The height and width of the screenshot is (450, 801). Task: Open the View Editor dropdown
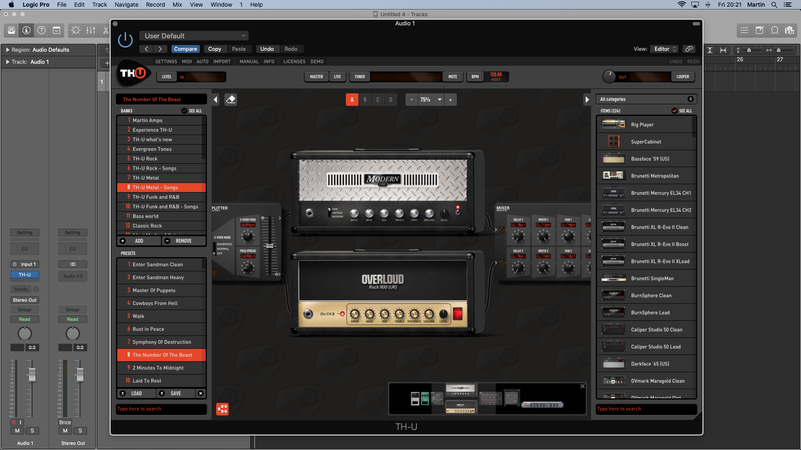[x=665, y=49]
